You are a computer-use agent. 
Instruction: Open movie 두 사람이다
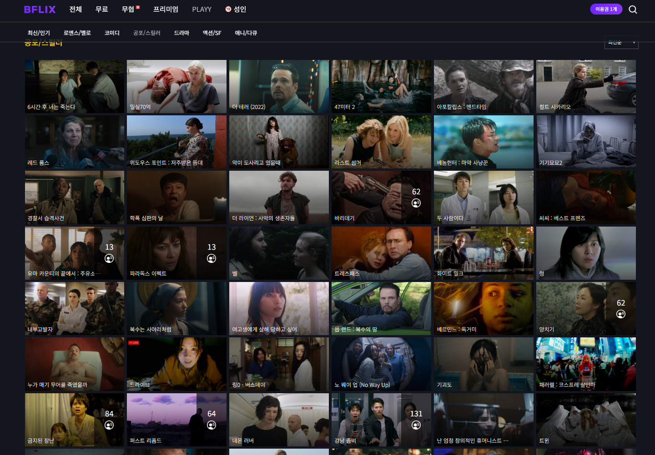484,198
